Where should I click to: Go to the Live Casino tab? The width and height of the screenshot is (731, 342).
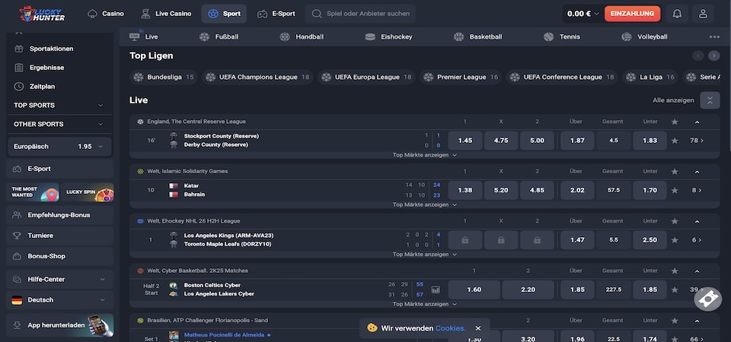[167, 14]
